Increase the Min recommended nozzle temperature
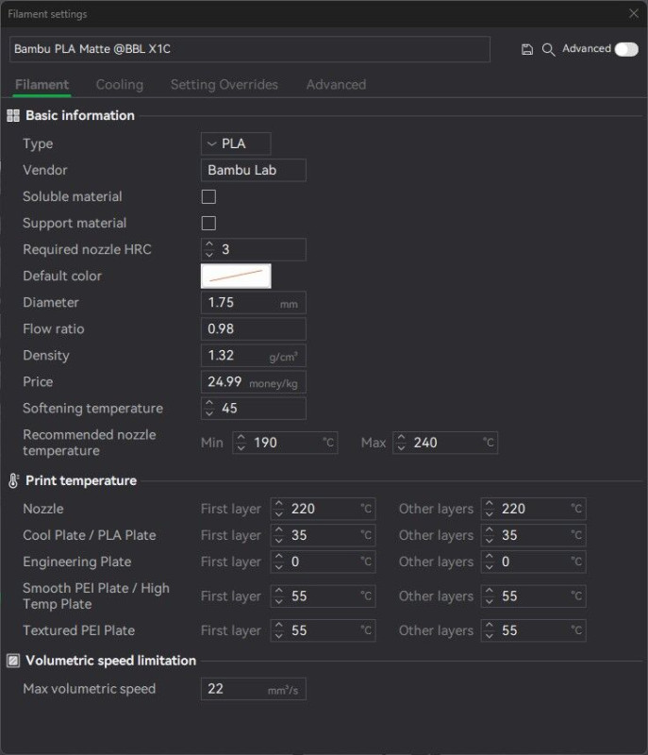Image resolution: width=648 pixels, height=755 pixels. tap(241, 438)
